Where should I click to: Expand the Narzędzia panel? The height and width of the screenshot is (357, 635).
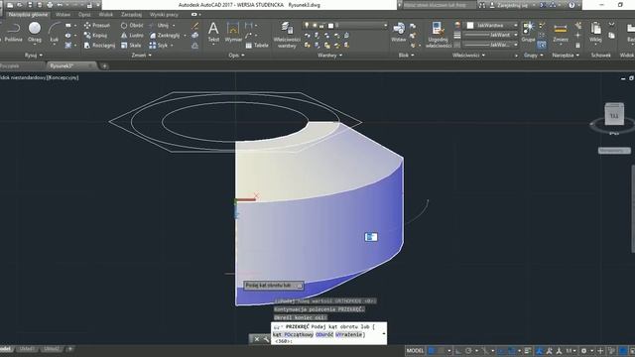pyautogui.click(x=566, y=56)
